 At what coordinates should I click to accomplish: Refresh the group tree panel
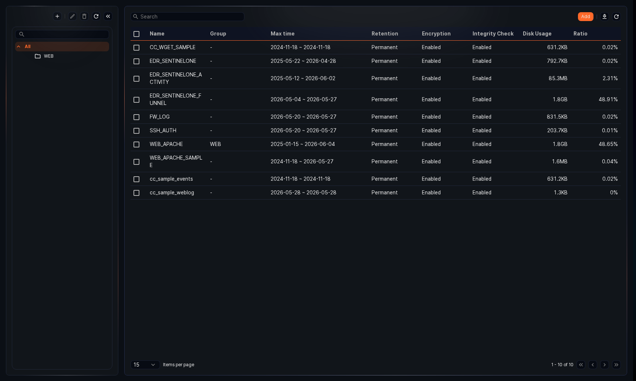click(96, 16)
